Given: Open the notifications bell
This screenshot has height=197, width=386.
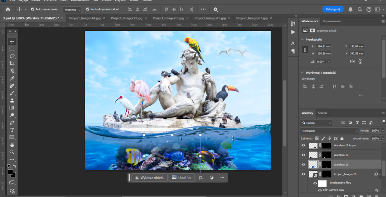Looking at the screenshot, I should tap(350, 9).
